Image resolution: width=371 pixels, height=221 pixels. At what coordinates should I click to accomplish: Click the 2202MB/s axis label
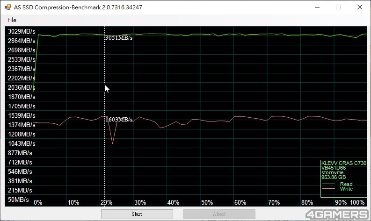[22, 78]
